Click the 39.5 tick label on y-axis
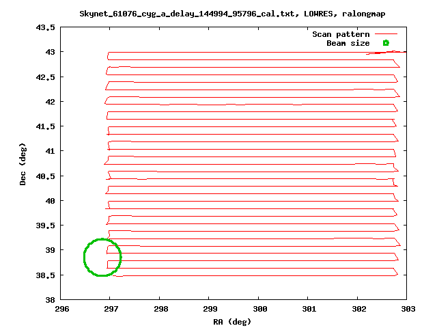The height and width of the screenshot is (328, 437). 46,225
